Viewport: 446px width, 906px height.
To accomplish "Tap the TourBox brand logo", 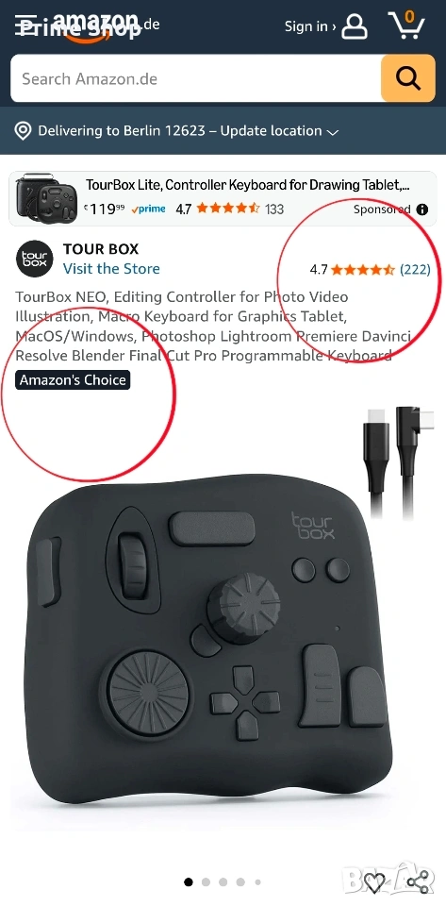I will [x=35, y=259].
